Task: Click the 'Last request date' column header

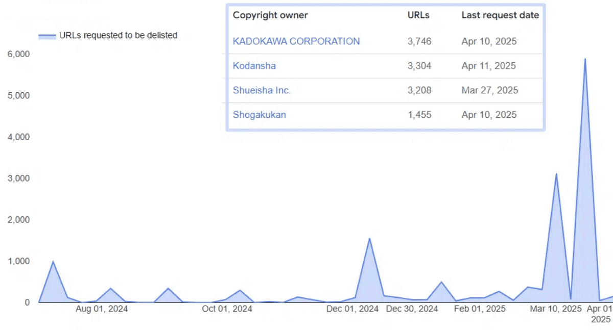Action: 500,15
